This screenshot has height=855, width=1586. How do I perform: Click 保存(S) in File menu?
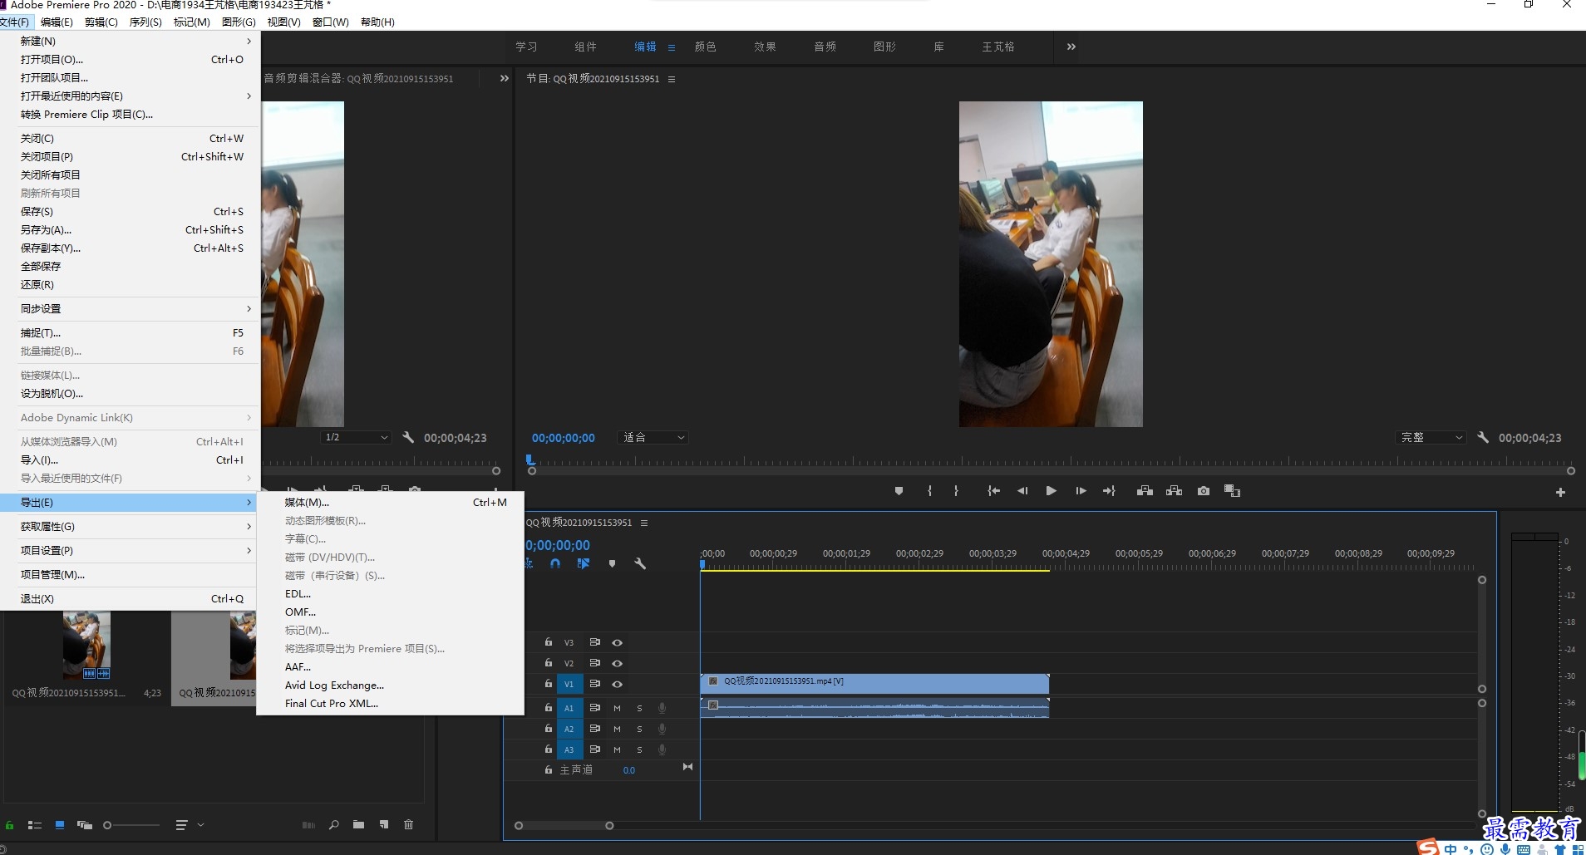pyautogui.click(x=131, y=211)
